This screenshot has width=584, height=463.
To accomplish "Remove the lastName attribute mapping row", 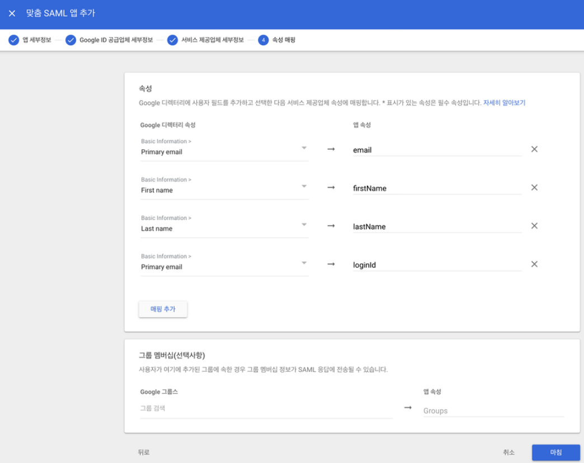I will (x=534, y=225).
